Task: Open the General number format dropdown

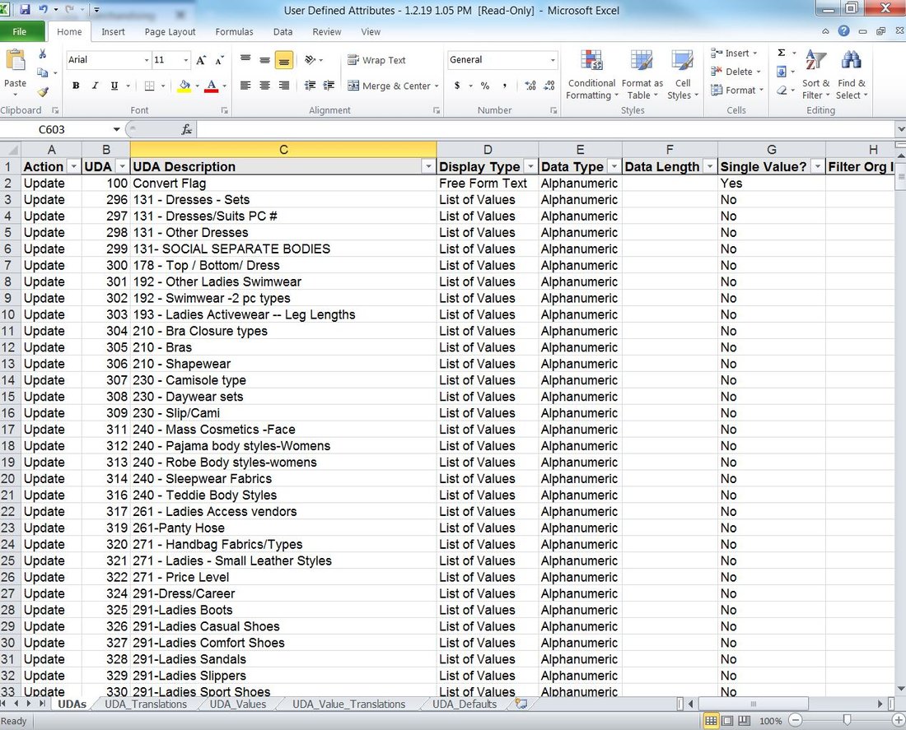Action: coord(553,60)
